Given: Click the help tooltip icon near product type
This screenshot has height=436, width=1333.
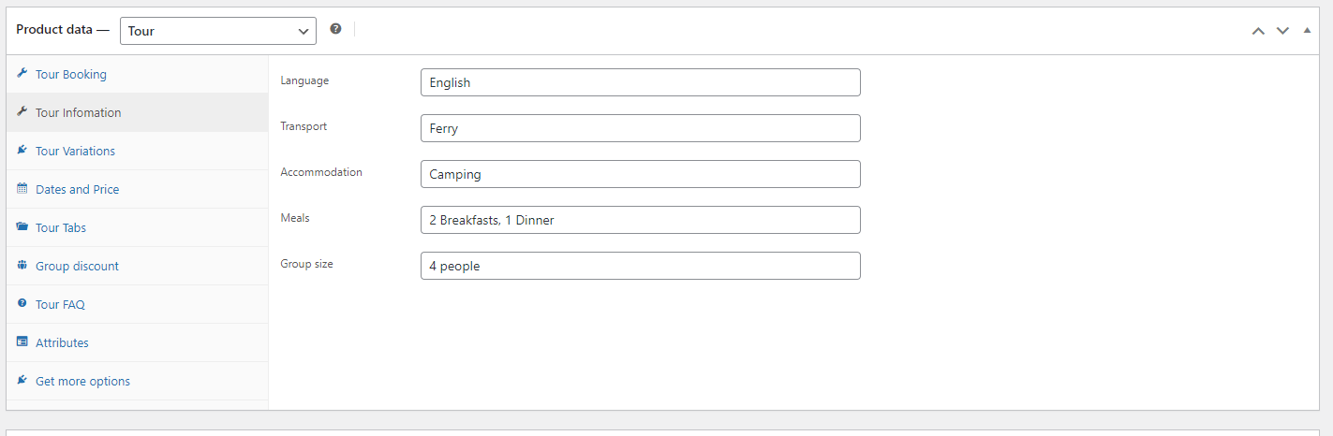Looking at the screenshot, I should pyautogui.click(x=335, y=29).
